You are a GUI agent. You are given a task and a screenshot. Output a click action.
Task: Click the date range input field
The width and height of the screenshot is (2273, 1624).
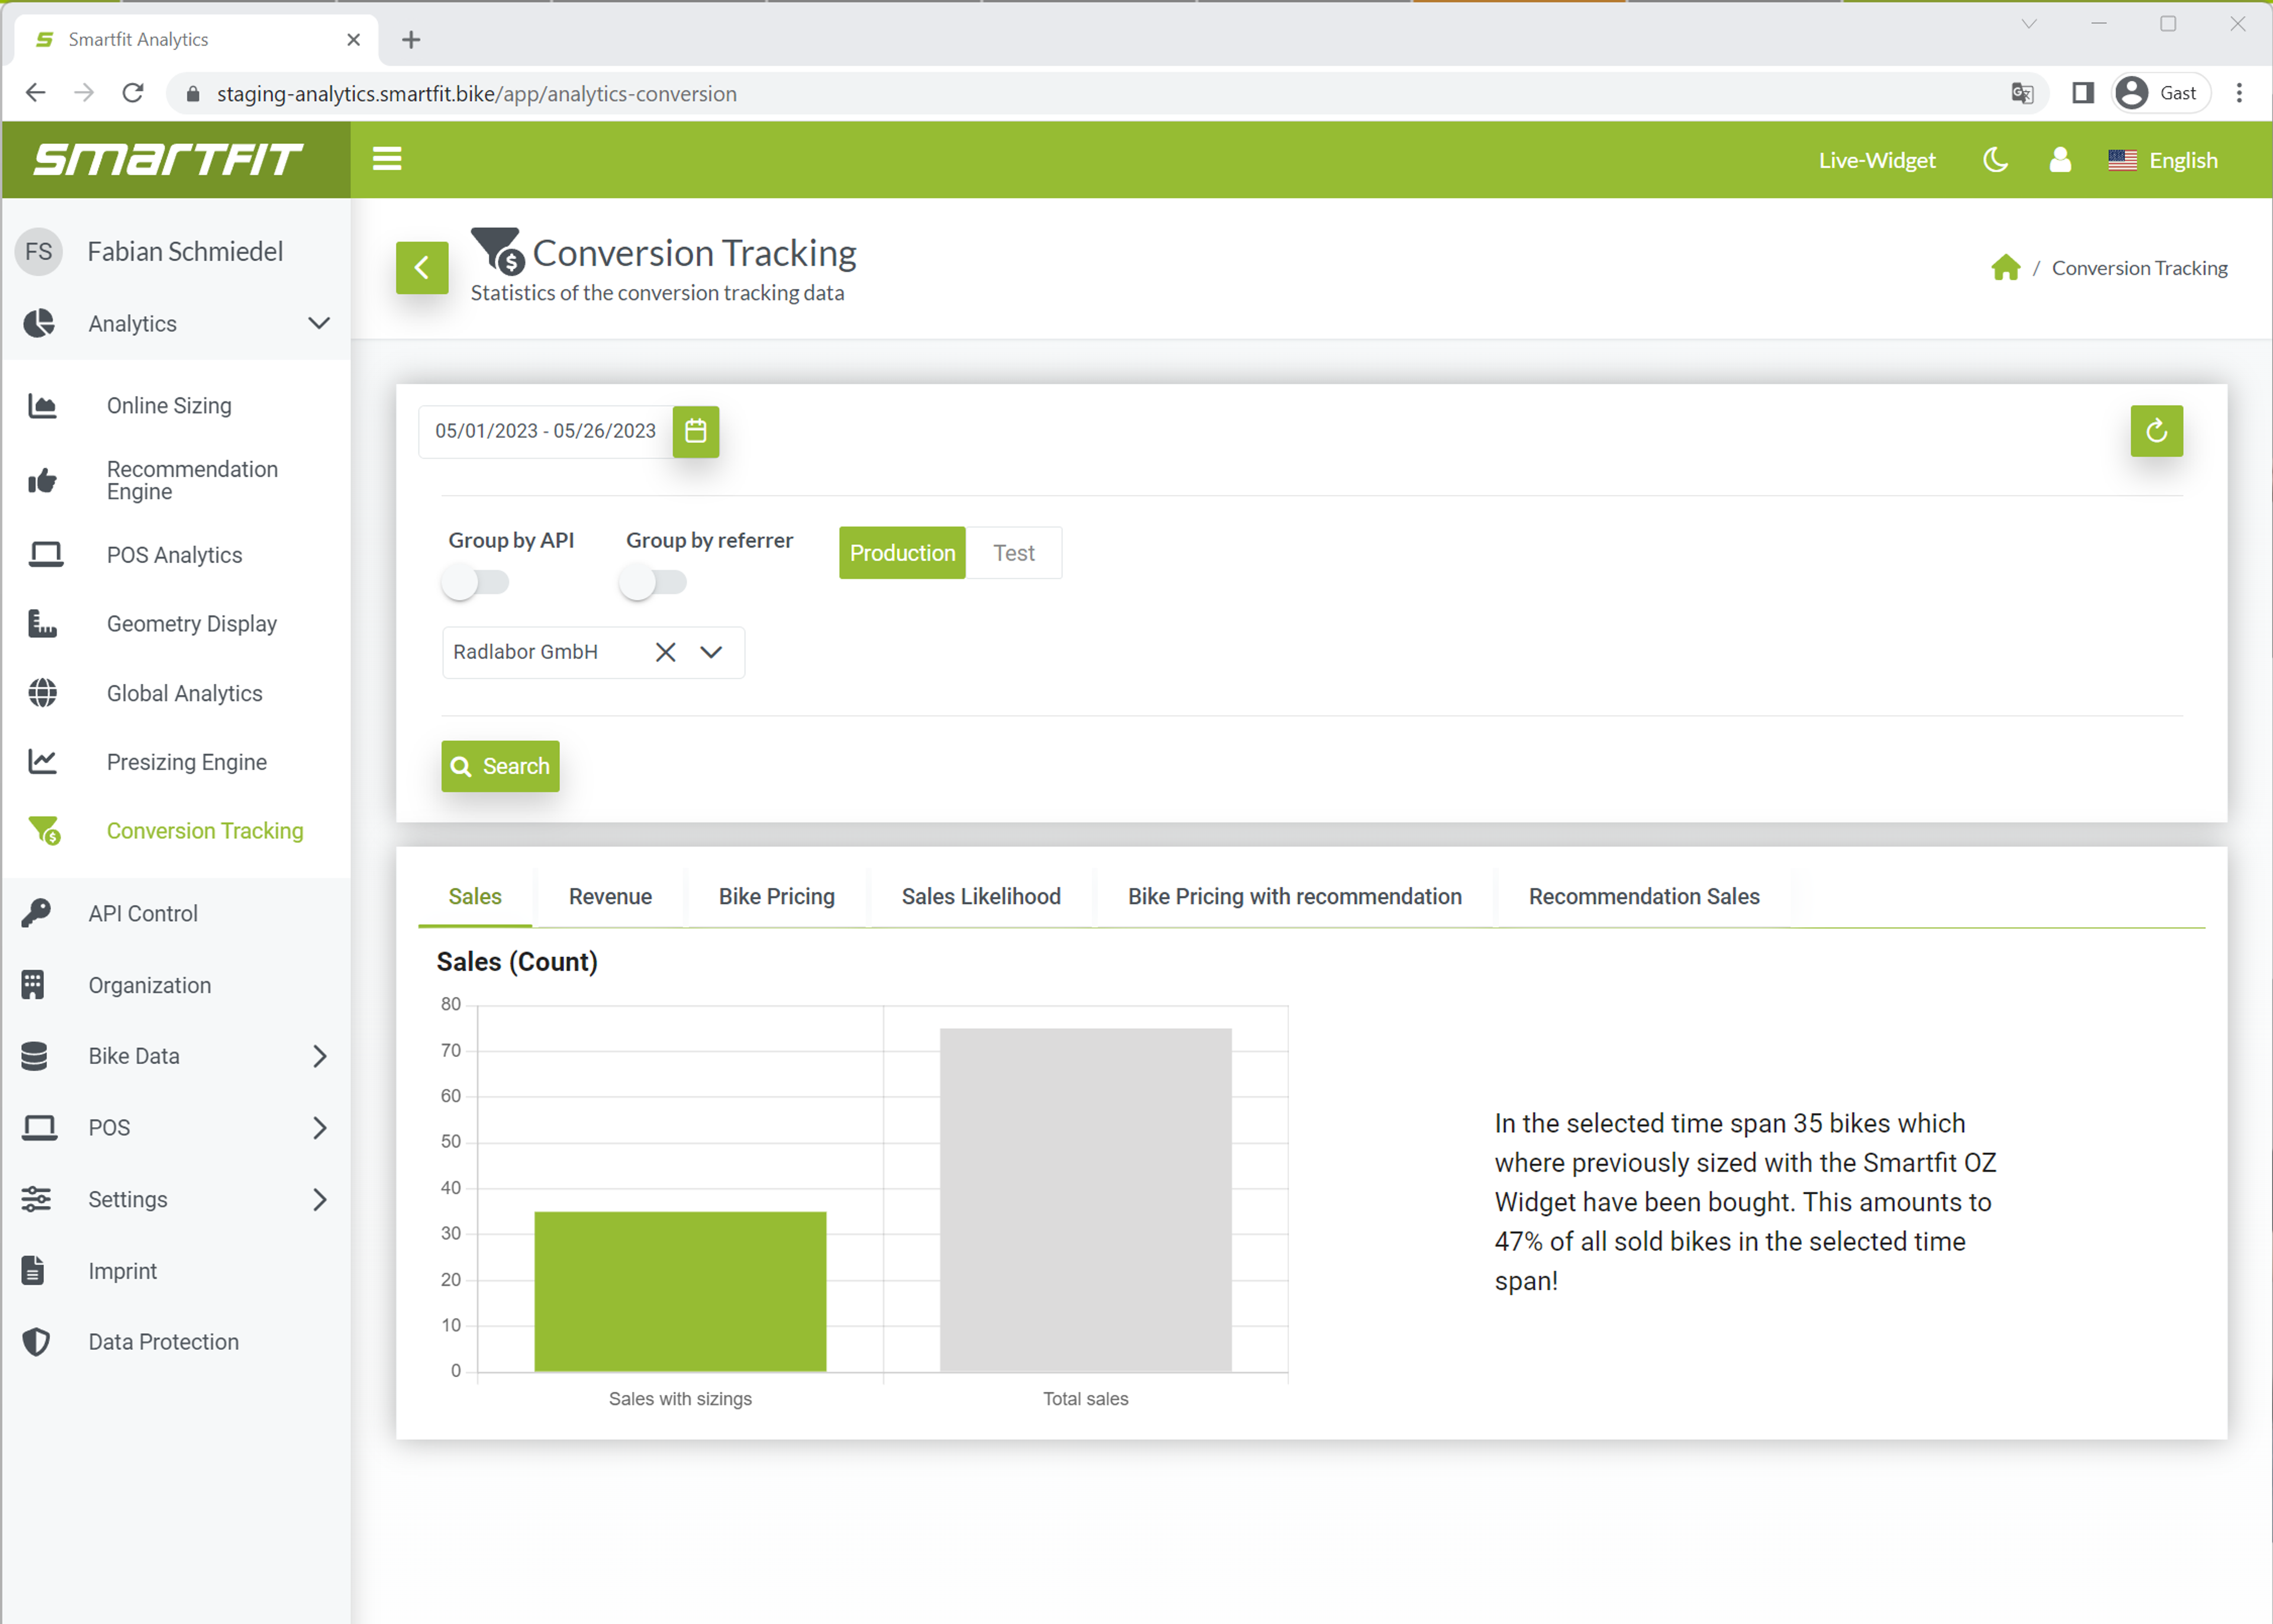click(x=545, y=431)
